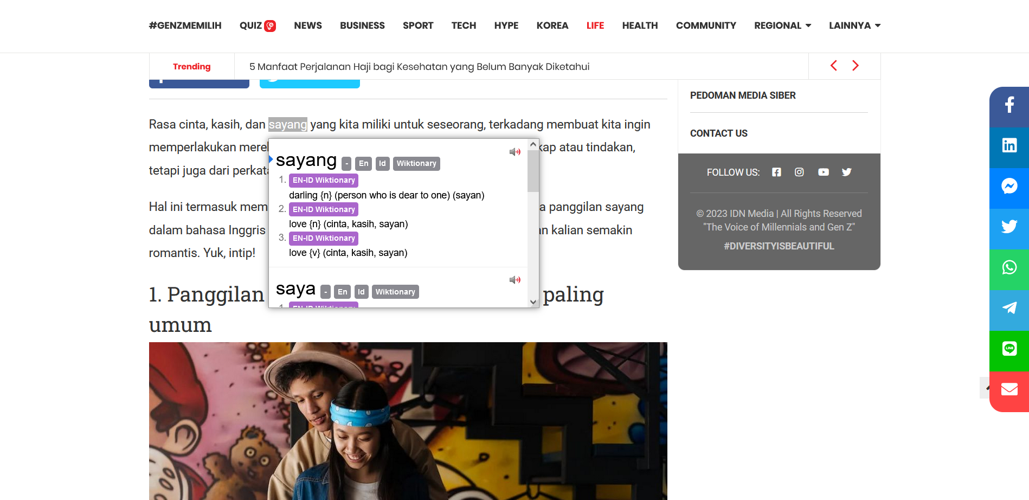Toggle the 'En' language in the dictionary popup
This screenshot has height=500, width=1029.
click(363, 163)
